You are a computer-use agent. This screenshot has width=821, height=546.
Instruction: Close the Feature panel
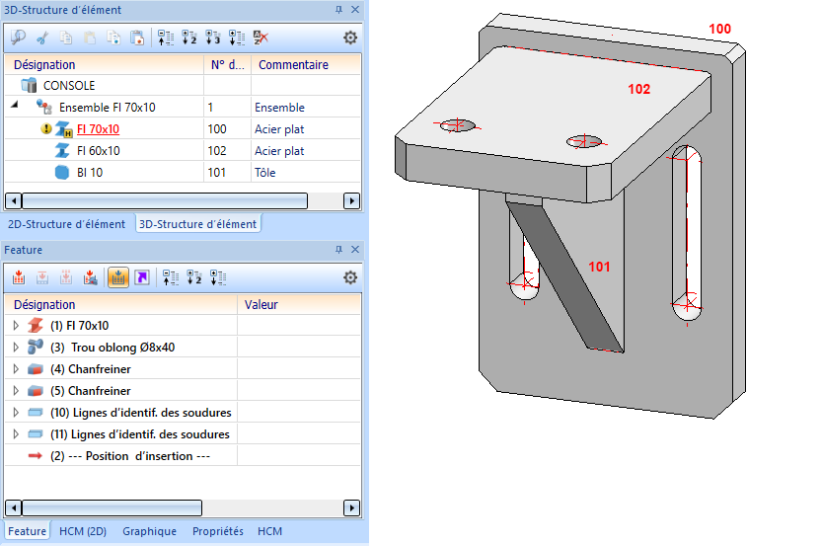pyautogui.click(x=355, y=250)
